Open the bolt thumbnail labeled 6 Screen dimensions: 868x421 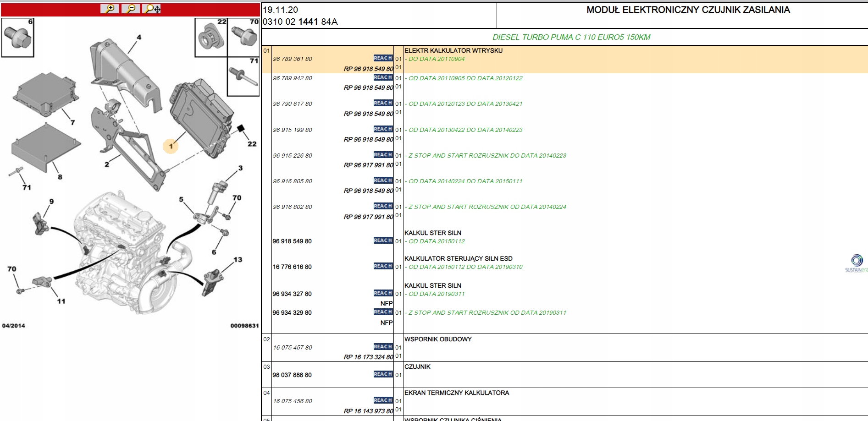tap(18, 38)
